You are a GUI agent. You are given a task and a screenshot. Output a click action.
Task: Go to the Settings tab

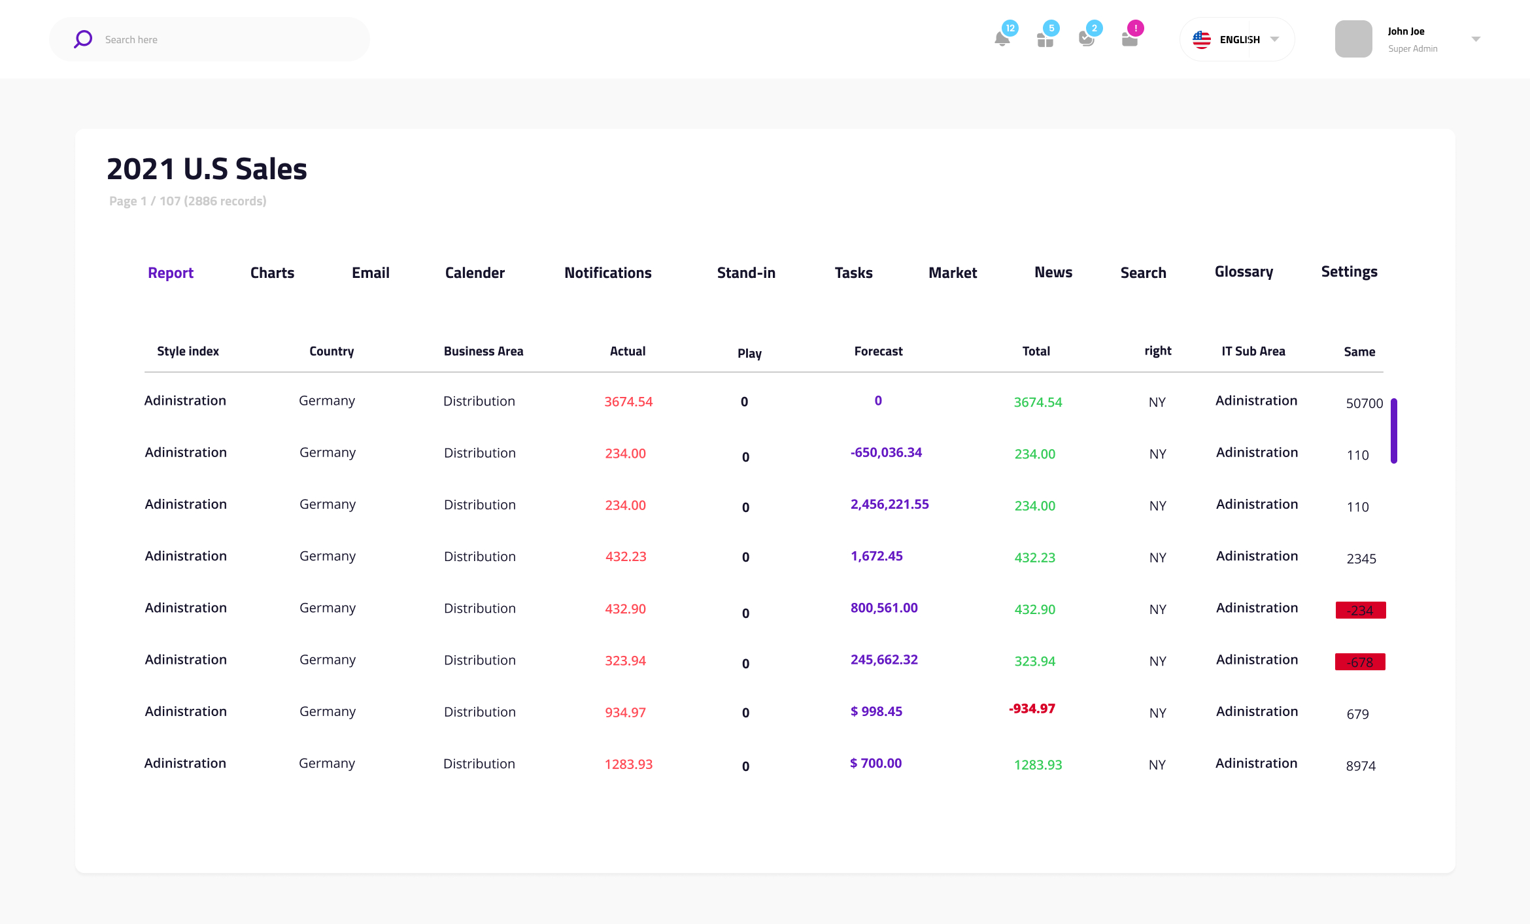[x=1349, y=272]
